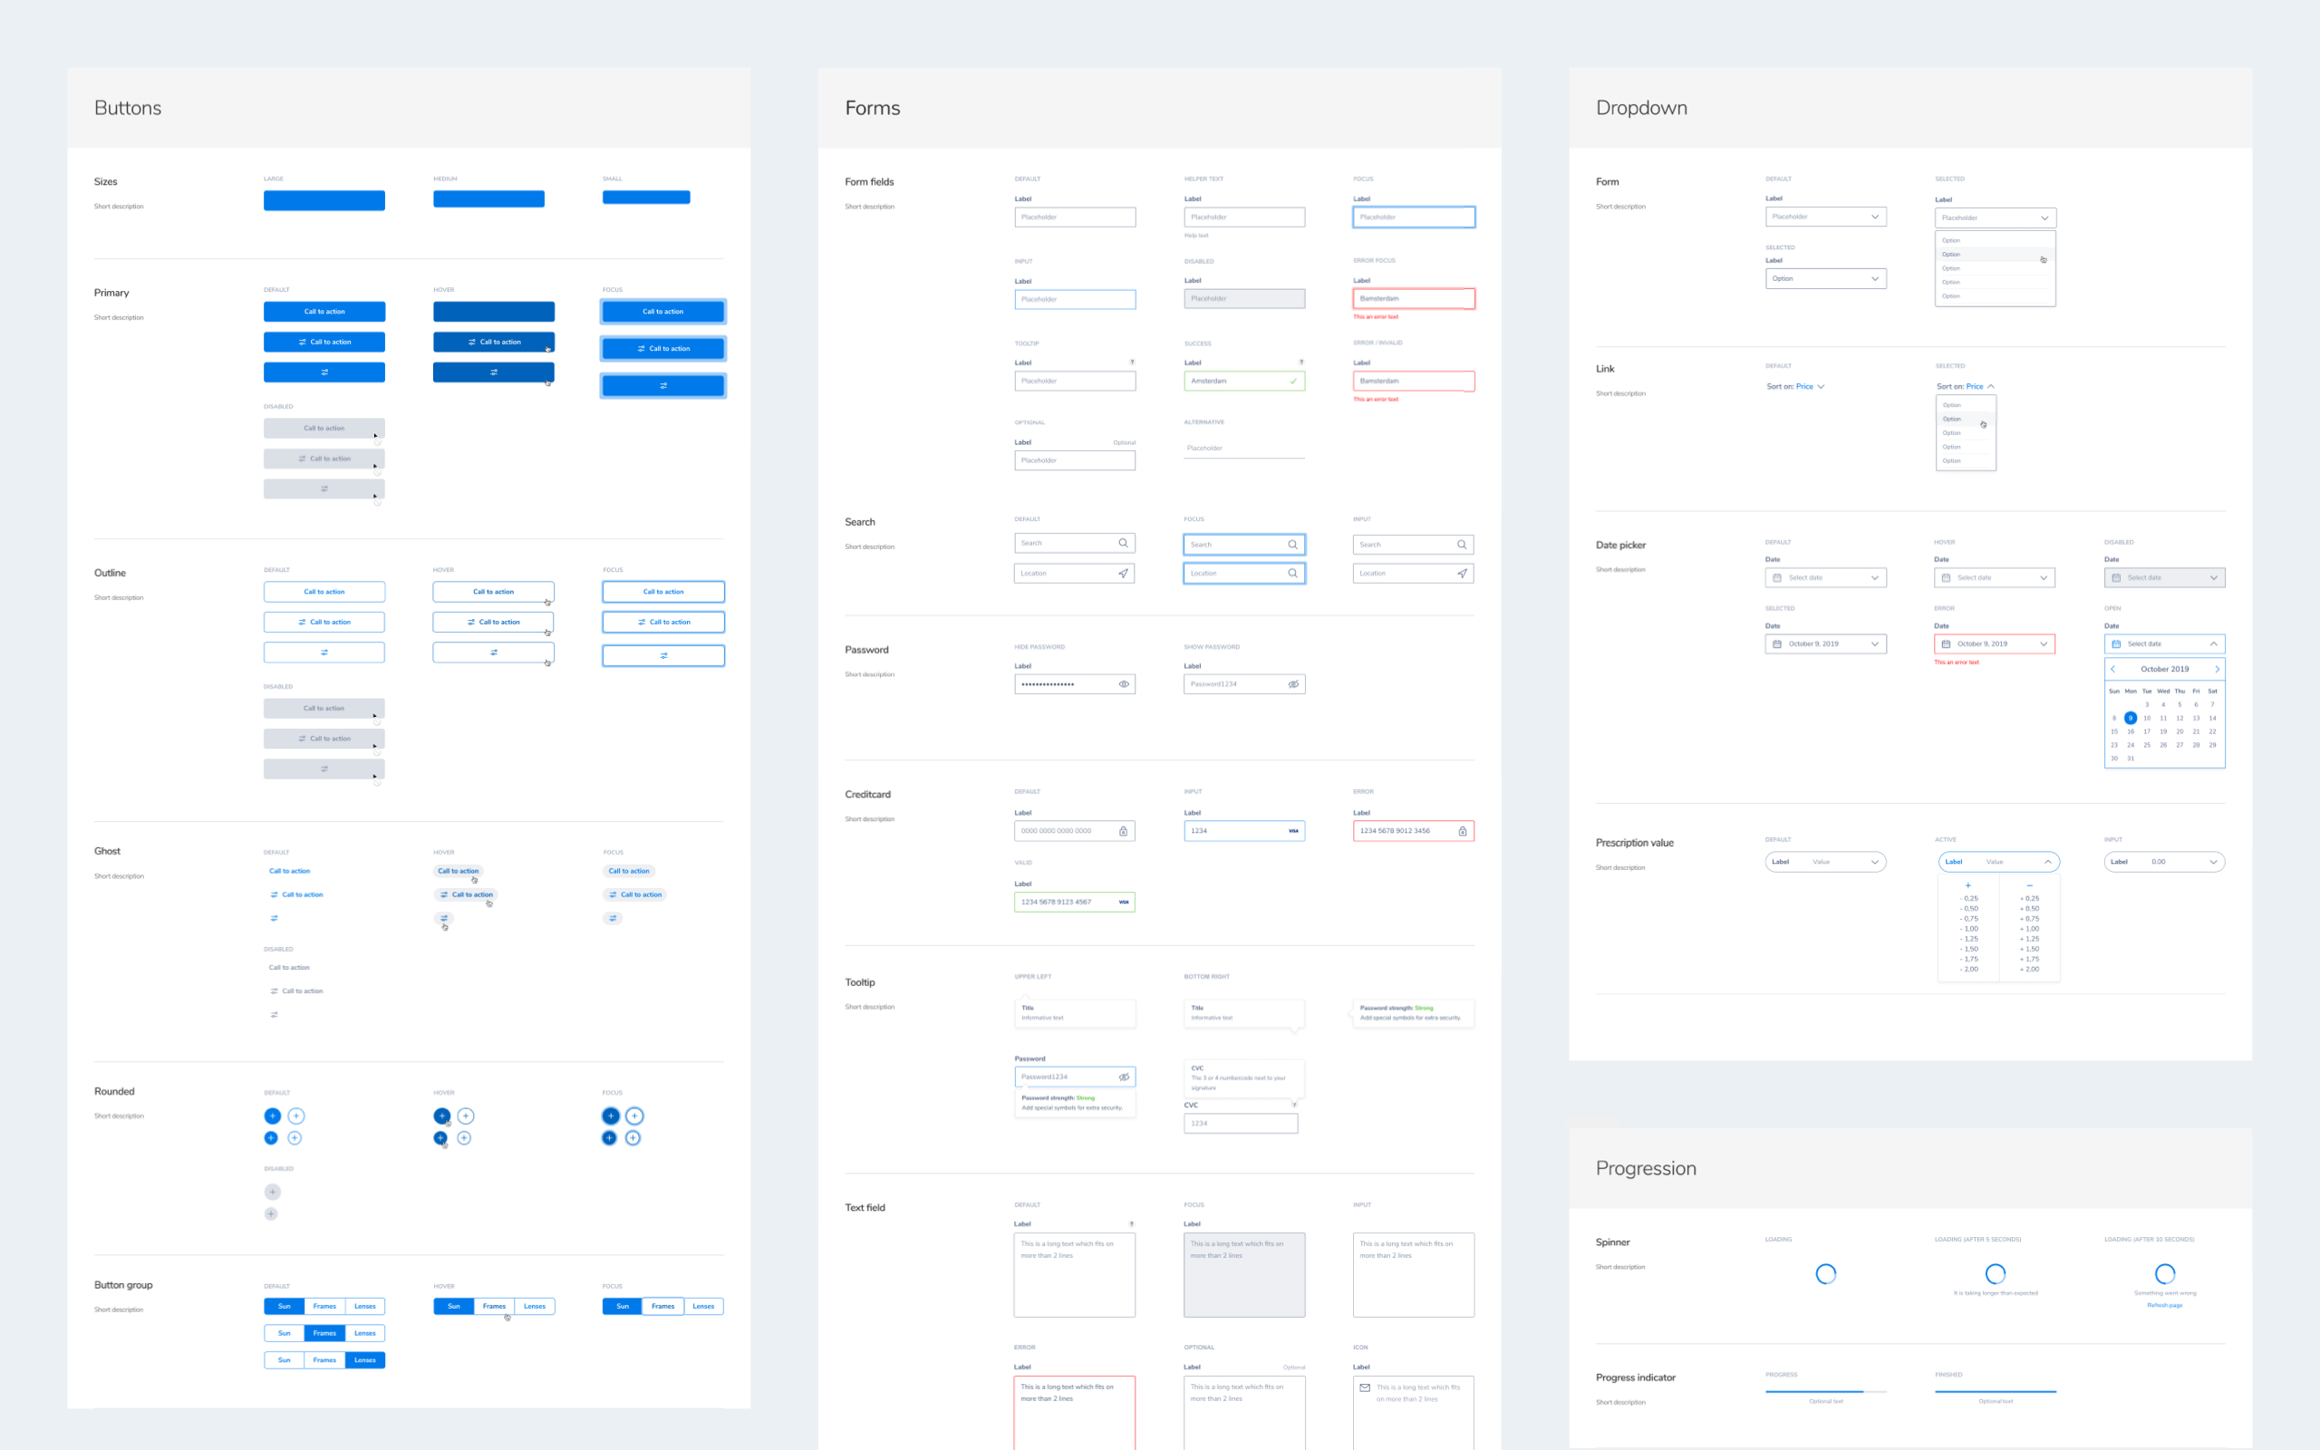Go to previous month in October 2019 calendar
The width and height of the screenshot is (2320, 1450).
[2113, 669]
